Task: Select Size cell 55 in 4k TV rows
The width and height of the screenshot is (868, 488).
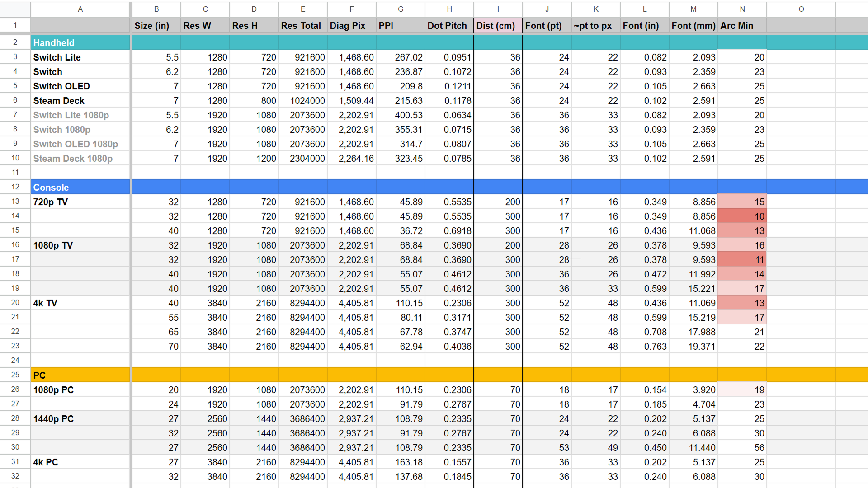Action: point(156,317)
